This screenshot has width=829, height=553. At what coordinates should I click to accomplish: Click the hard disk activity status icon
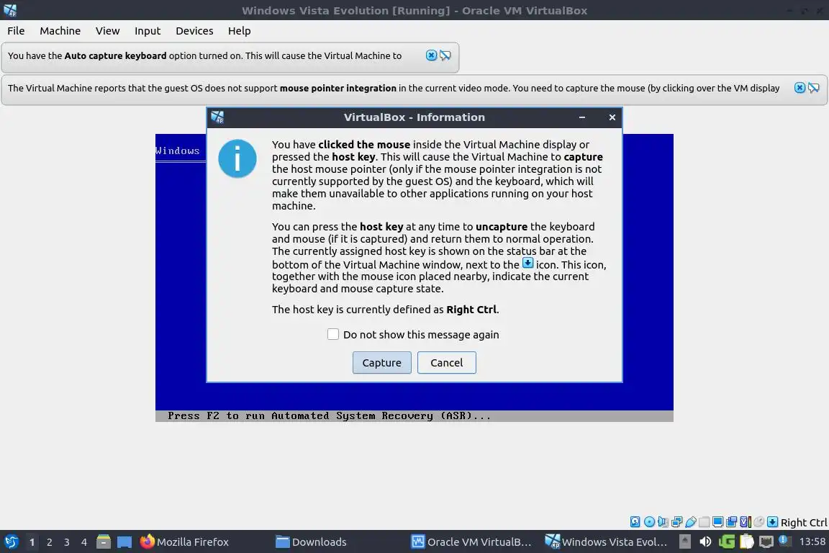635,522
